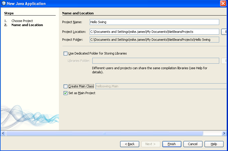The image size is (228, 151).
Task: Tick the Create Main Class checkbox
Action: [x=65, y=86]
